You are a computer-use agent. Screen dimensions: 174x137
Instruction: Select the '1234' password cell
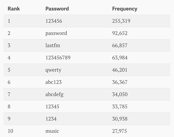[51, 119]
